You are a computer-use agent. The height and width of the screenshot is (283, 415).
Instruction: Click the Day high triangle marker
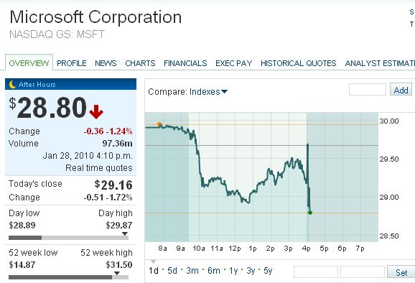125,233
